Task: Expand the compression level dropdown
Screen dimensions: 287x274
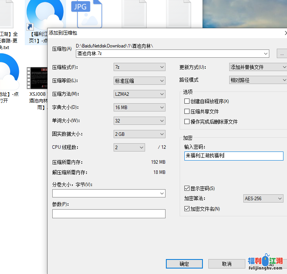Action: [139, 81]
